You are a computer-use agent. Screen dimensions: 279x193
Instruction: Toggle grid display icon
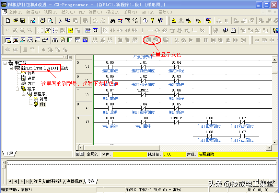(x=41, y=30)
